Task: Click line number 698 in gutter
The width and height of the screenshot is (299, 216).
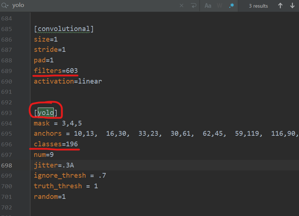Action: pos(7,166)
